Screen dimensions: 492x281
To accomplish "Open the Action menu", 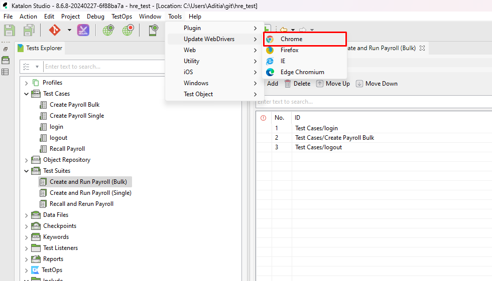I will pyautogui.click(x=28, y=16).
